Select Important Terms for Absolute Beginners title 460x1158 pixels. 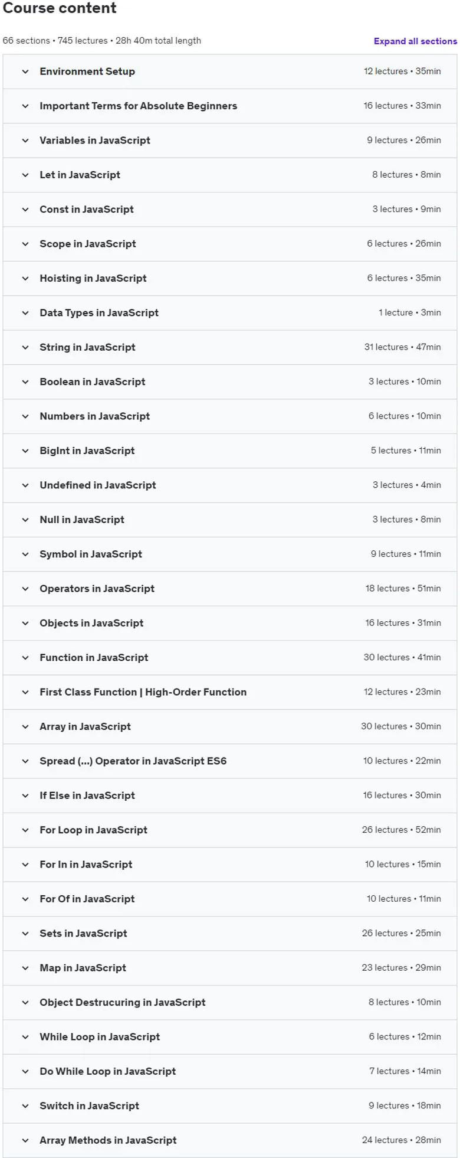[138, 106]
